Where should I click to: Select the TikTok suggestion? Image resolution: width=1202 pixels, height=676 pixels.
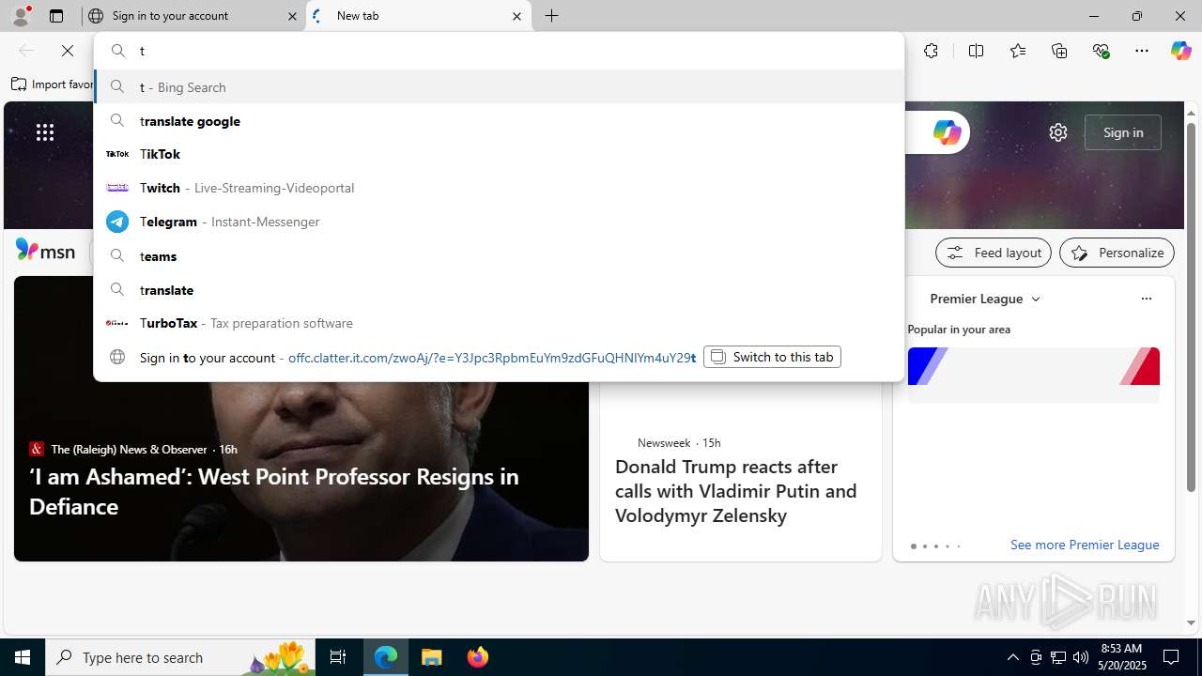point(499,154)
